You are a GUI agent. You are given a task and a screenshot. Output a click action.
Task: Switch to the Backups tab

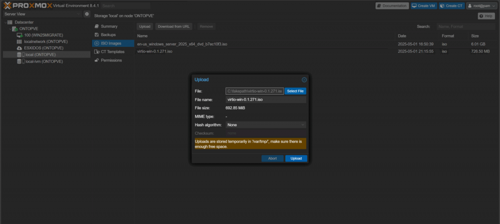point(113,35)
